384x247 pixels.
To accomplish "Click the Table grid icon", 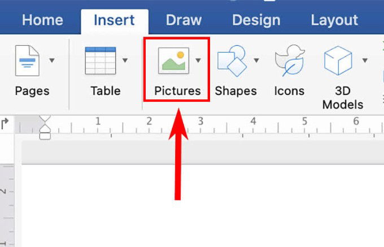I will (x=101, y=60).
